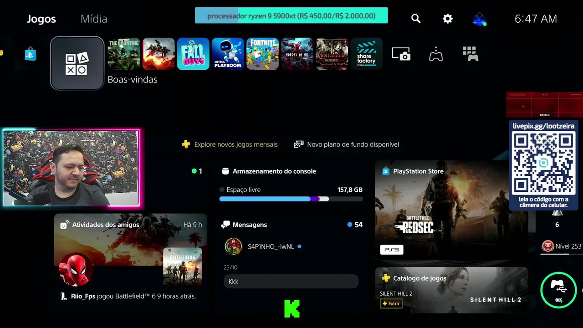Open the profile avatar icon

pos(479,19)
